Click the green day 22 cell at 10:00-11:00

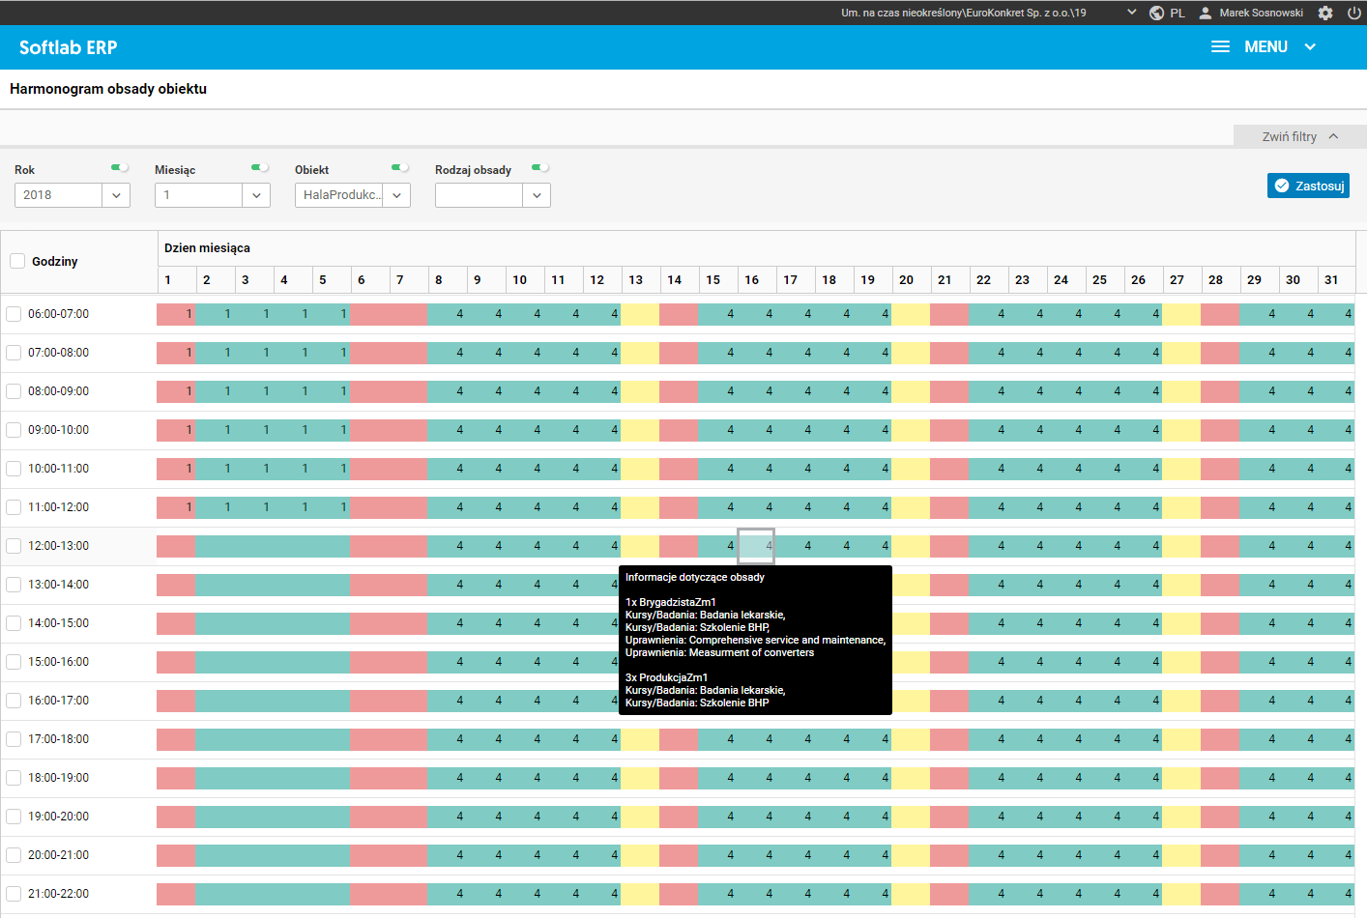point(988,469)
